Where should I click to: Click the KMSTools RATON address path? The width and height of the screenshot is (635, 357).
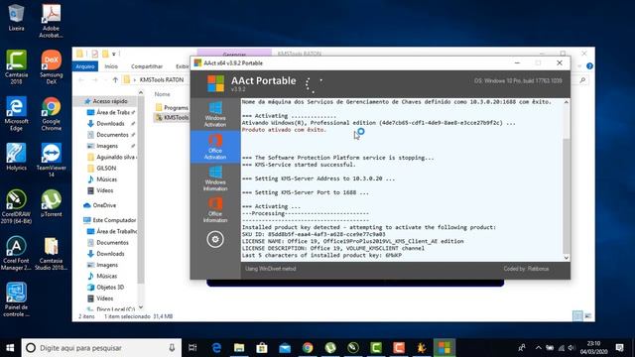pyautogui.click(x=162, y=80)
